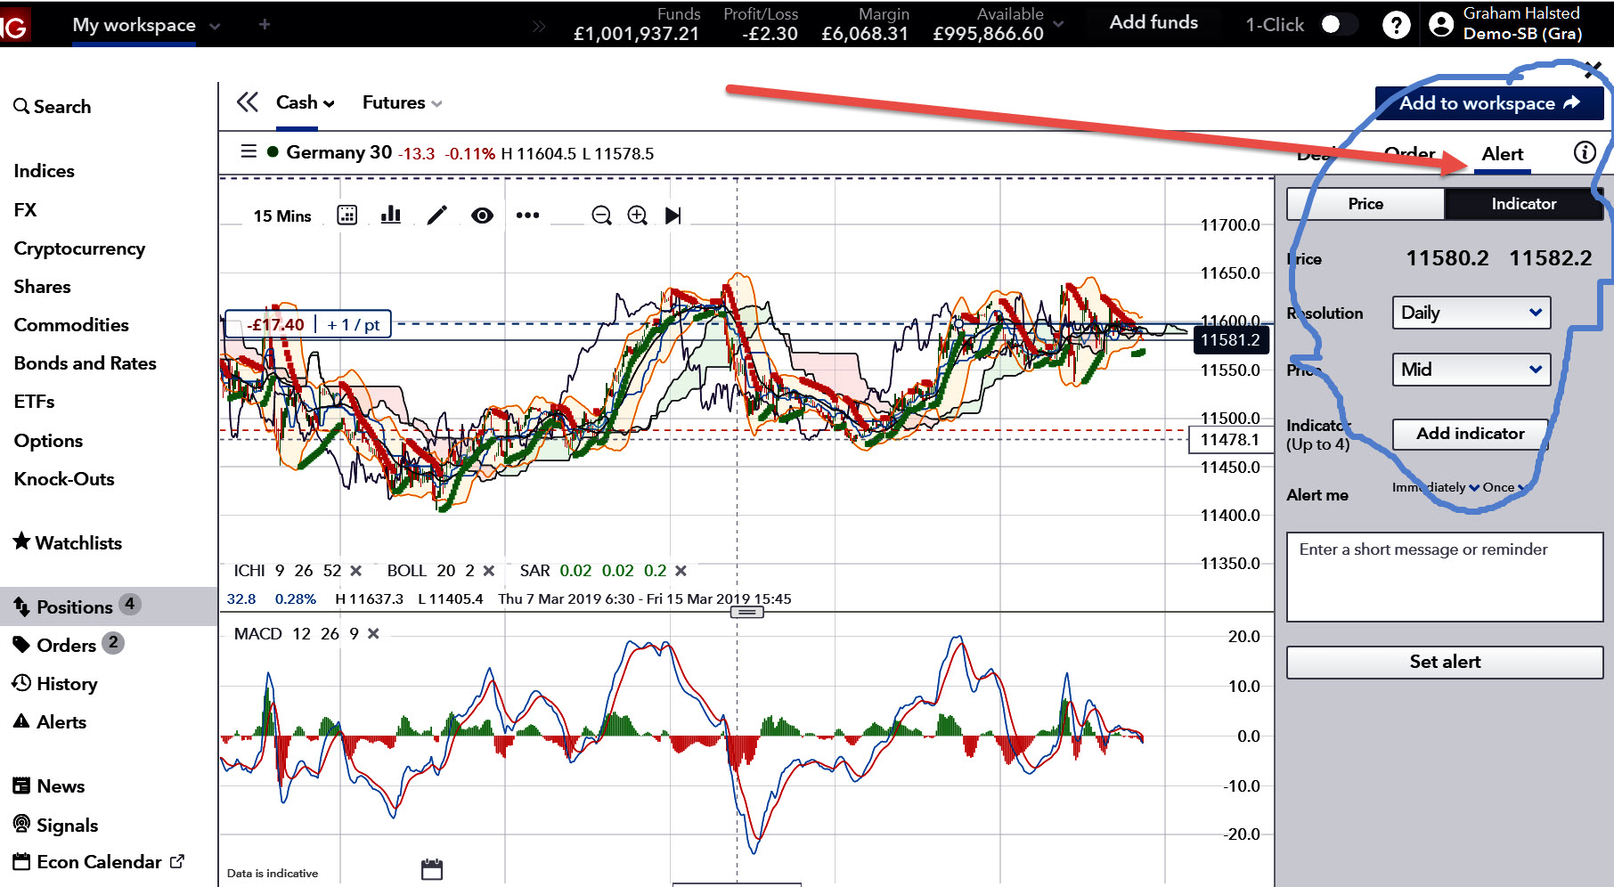The height and width of the screenshot is (887, 1614).
Task: Click the Add funds button
Action: (x=1153, y=23)
